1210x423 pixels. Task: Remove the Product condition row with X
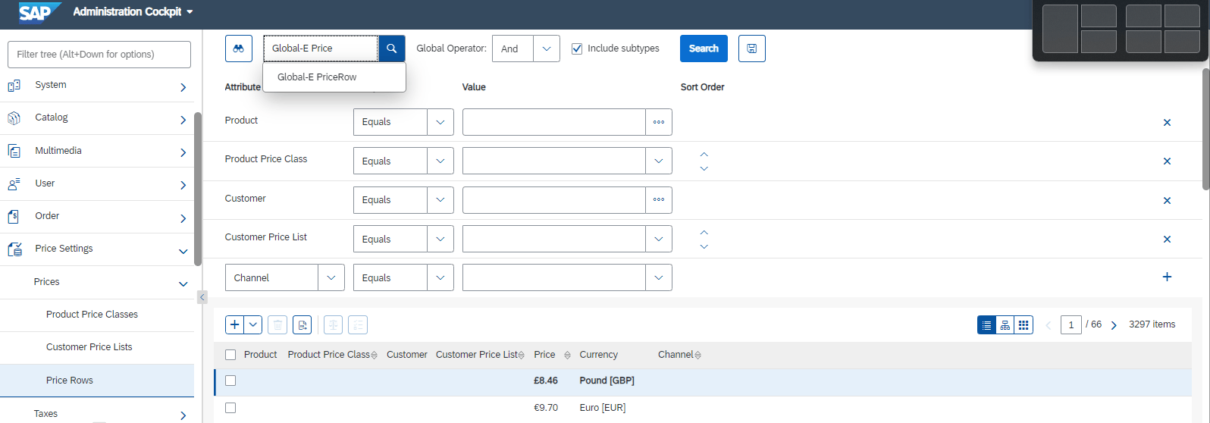coord(1167,122)
